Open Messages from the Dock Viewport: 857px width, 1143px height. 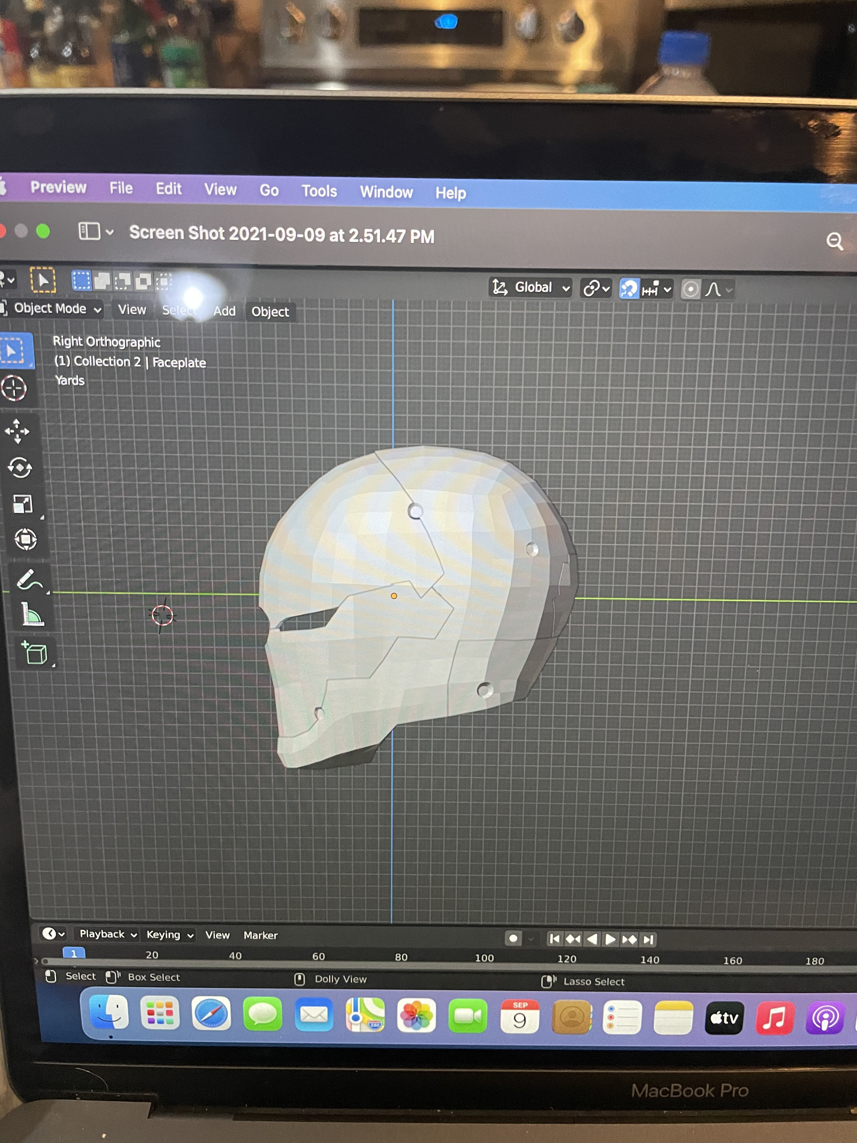pyautogui.click(x=262, y=1014)
